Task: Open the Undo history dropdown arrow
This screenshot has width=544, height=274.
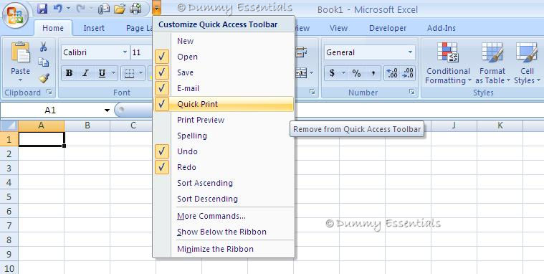Action: [x=68, y=9]
